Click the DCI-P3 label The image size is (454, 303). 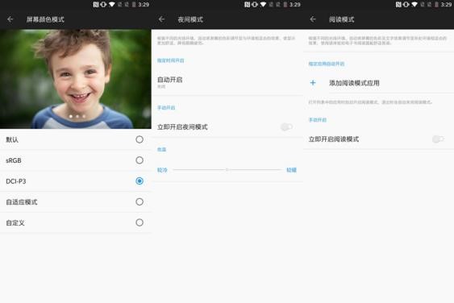click(16, 181)
